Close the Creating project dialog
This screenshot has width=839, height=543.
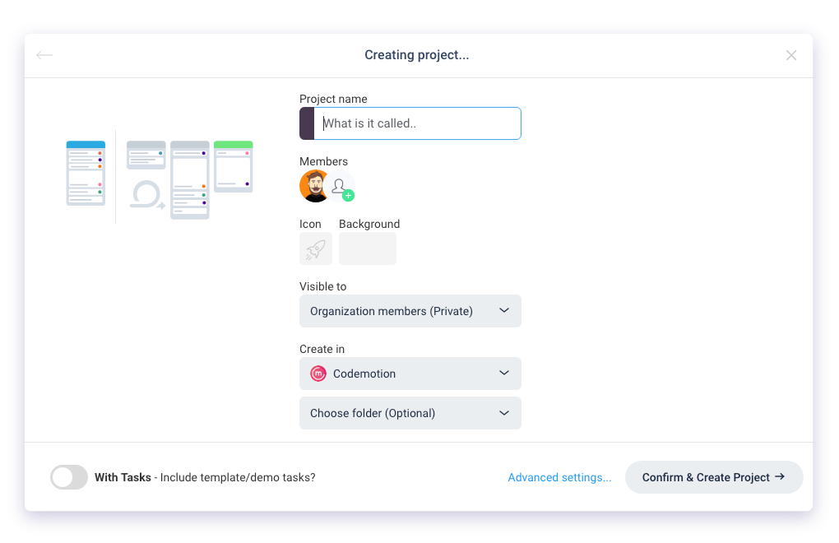[791, 55]
